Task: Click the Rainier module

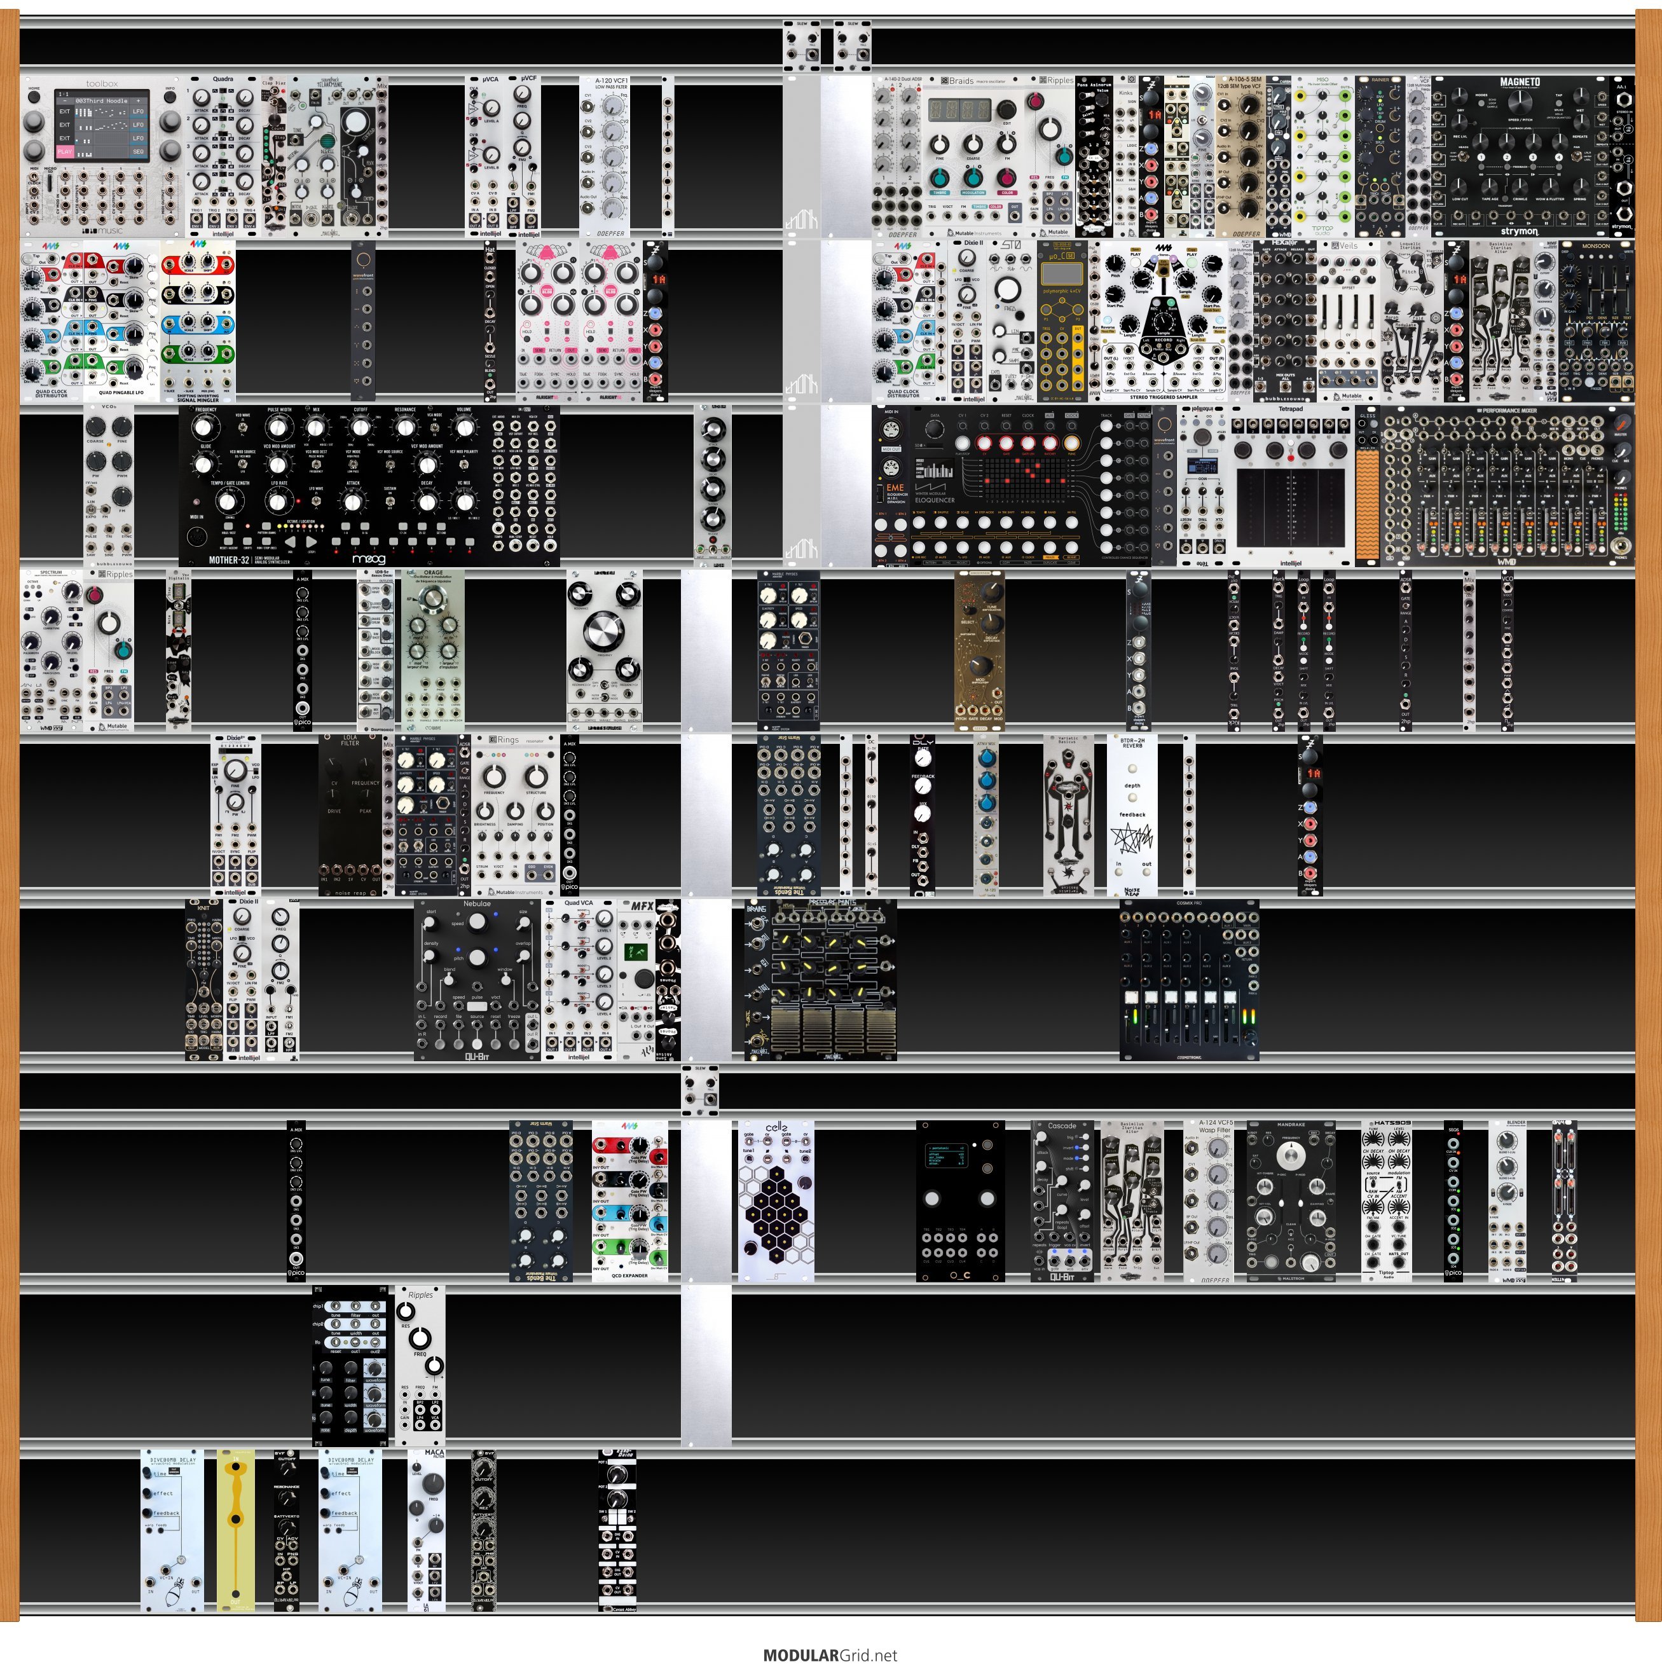Action: tap(1380, 156)
